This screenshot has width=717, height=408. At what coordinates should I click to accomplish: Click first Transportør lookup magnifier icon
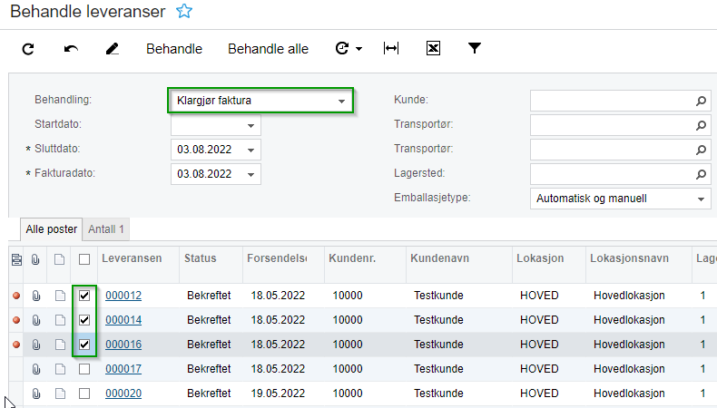pyautogui.click(x=701, y=125)
